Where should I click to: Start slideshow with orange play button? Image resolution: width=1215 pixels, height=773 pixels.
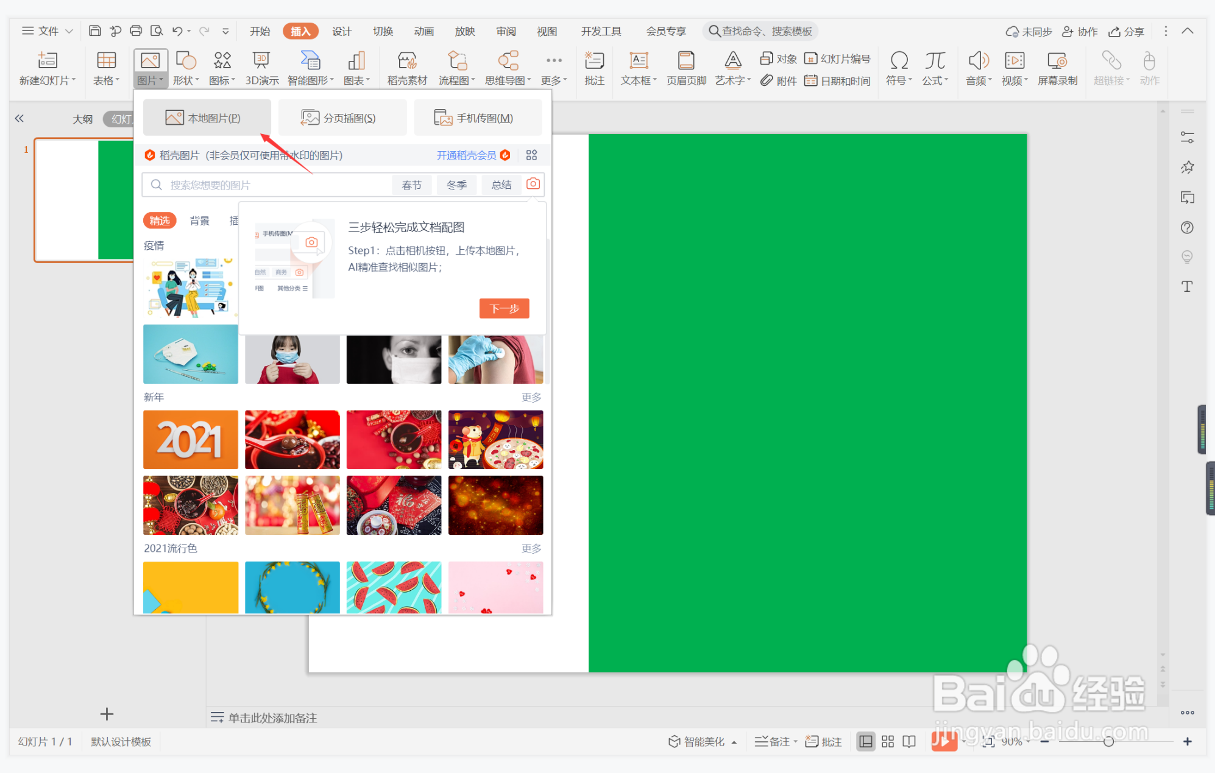[x=943, y=741]
